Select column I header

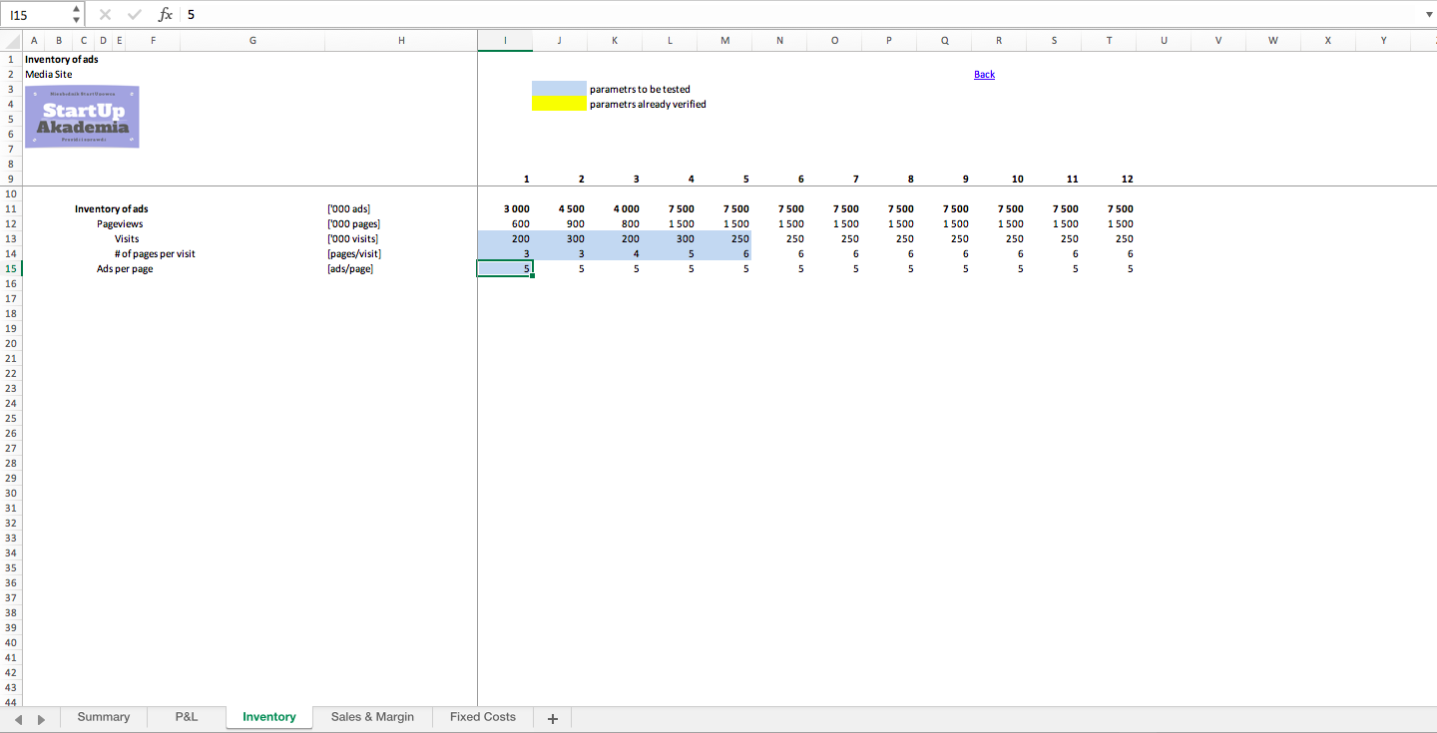point(505,41)
